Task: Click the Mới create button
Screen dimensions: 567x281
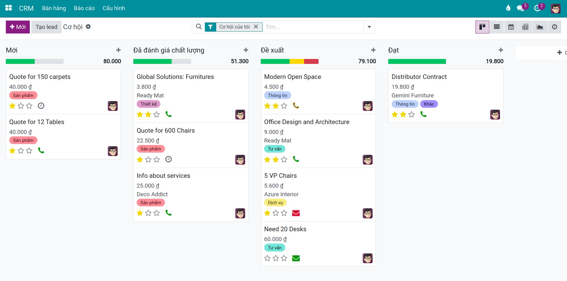Action: pos(18,27)
